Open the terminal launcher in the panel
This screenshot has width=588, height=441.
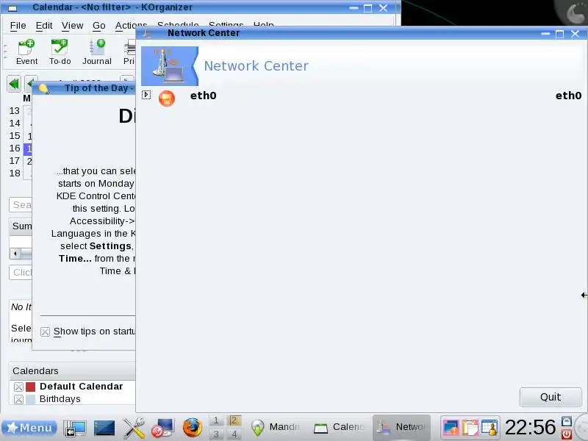[x=104, y=428]
